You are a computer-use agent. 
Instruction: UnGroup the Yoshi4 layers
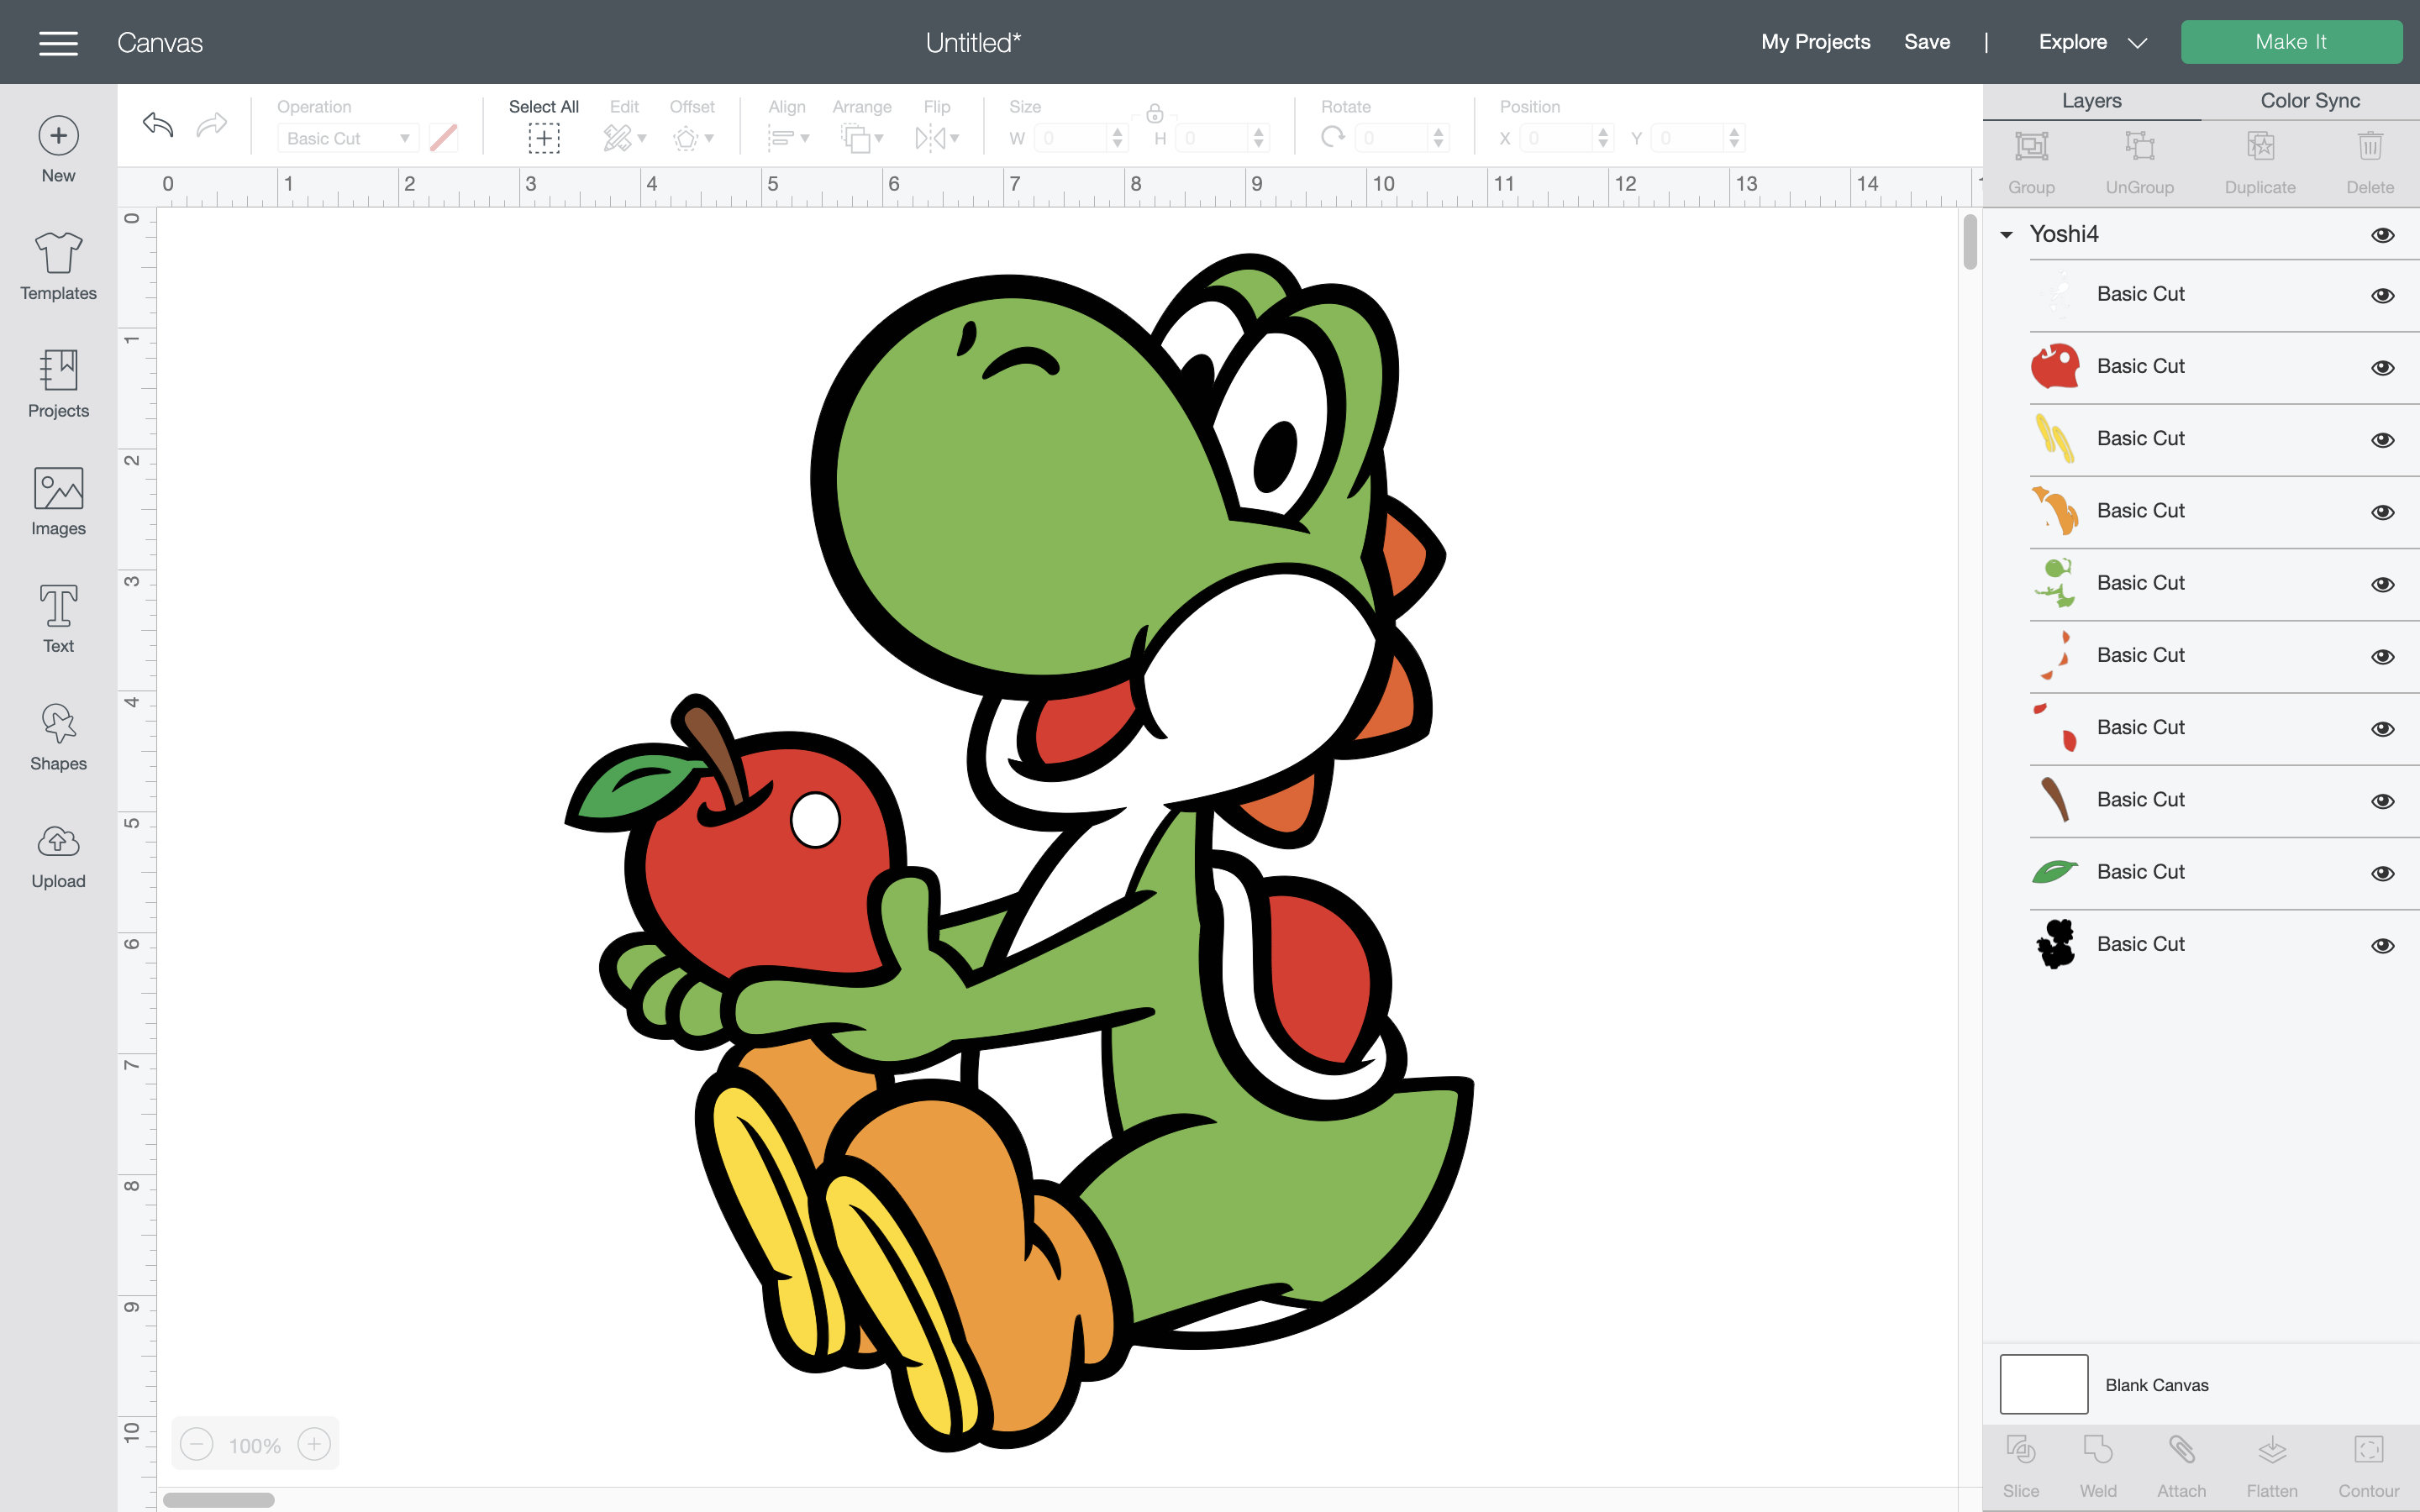click(2139, 163)
